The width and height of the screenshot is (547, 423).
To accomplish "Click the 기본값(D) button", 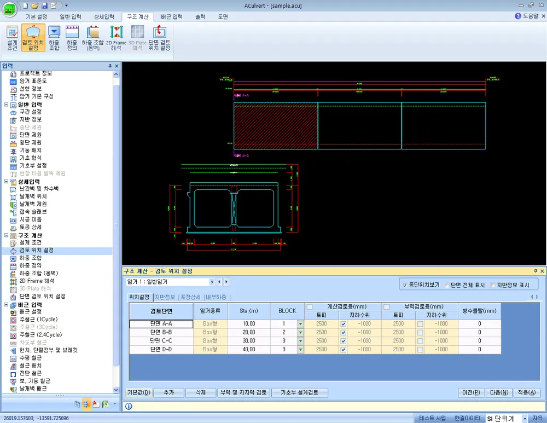I will [139, 393].
